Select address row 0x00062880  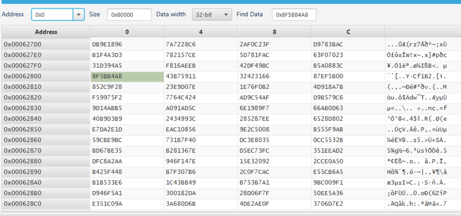click(46, 161)
